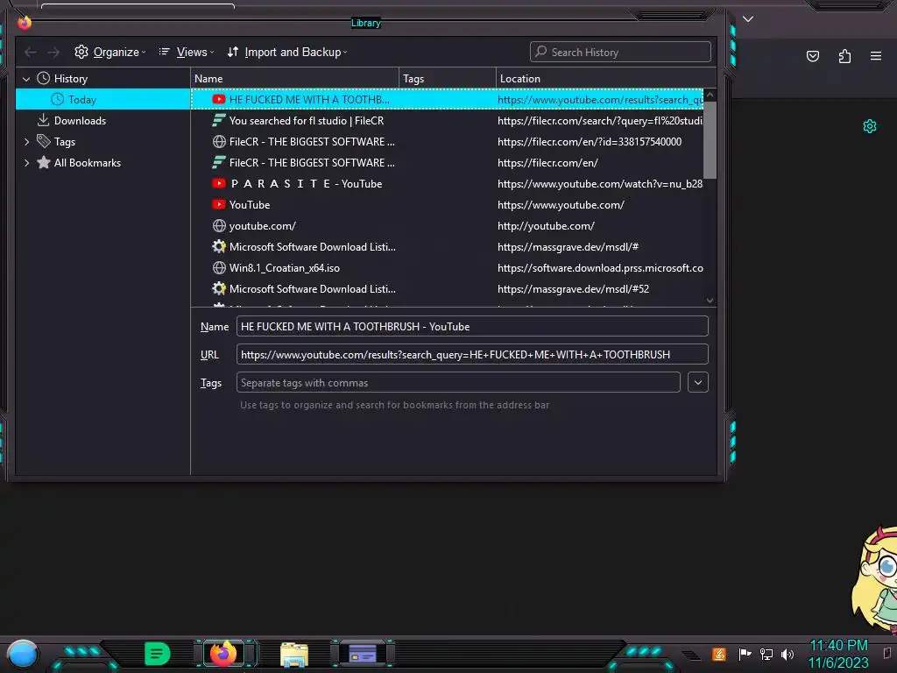
Task: Click the Firefox taskbar icon
Action: pyautogui.click(x=223, y=653)
